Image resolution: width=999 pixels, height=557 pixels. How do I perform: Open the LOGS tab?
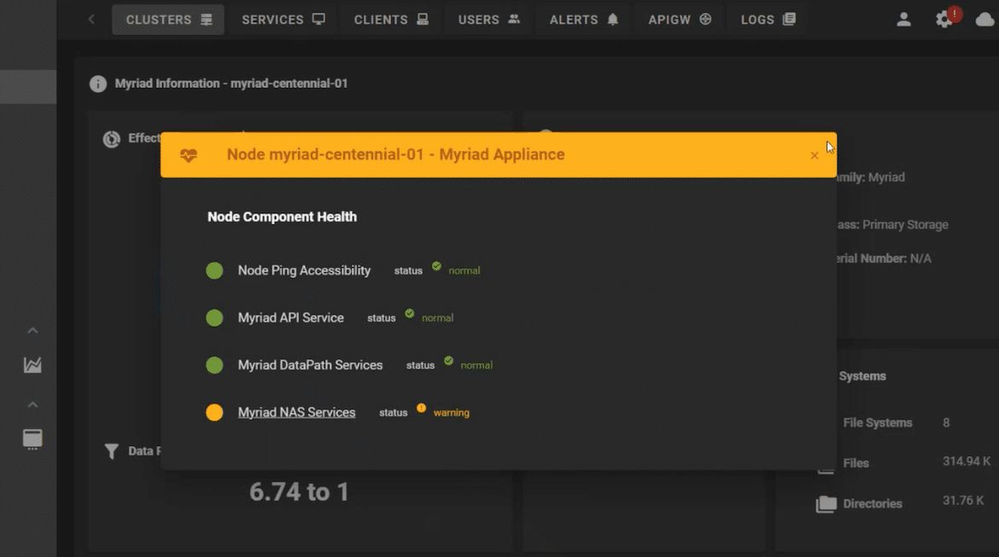click(768, 20)
